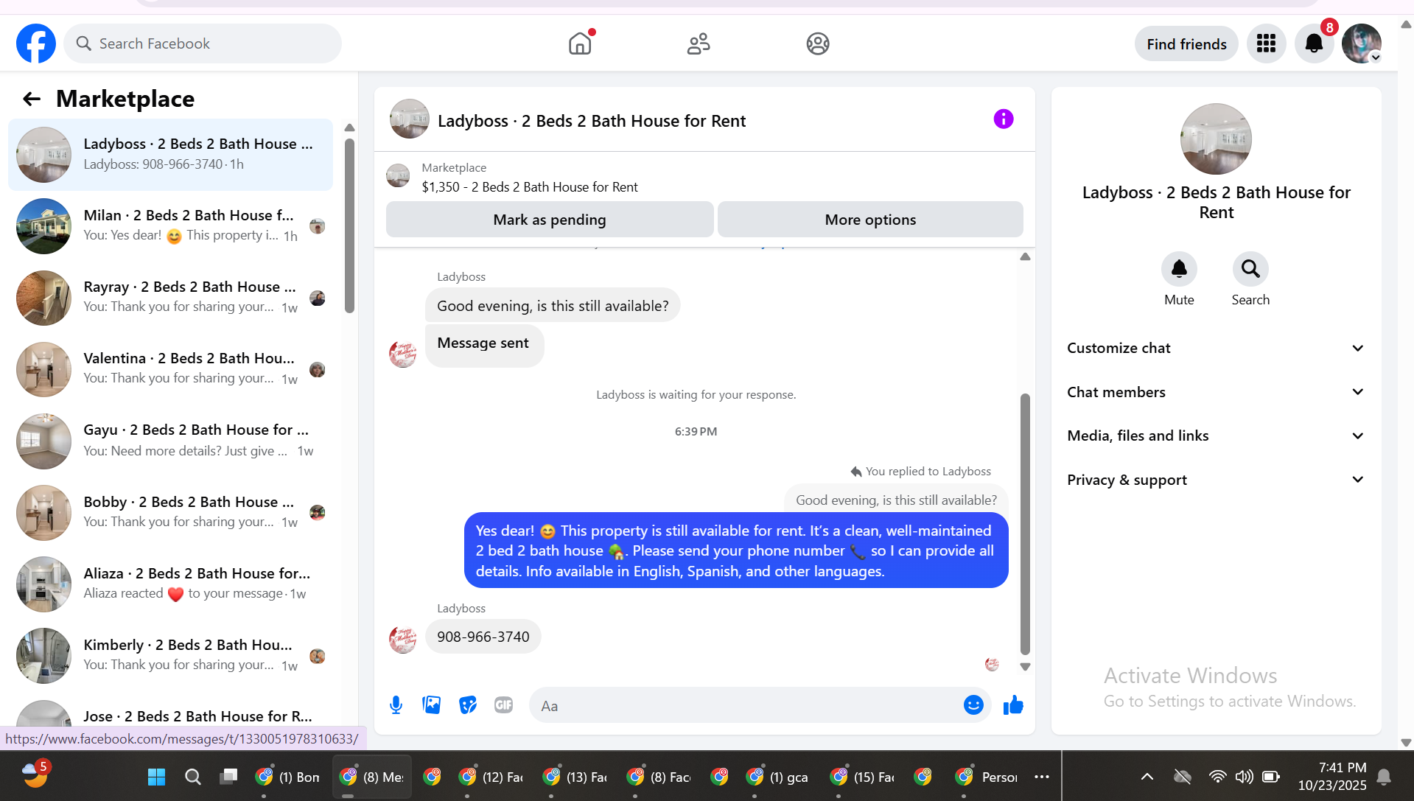This screenshot has height=801, width=1414.
Task: Open the Windows taskbar search
Action: 193,777
